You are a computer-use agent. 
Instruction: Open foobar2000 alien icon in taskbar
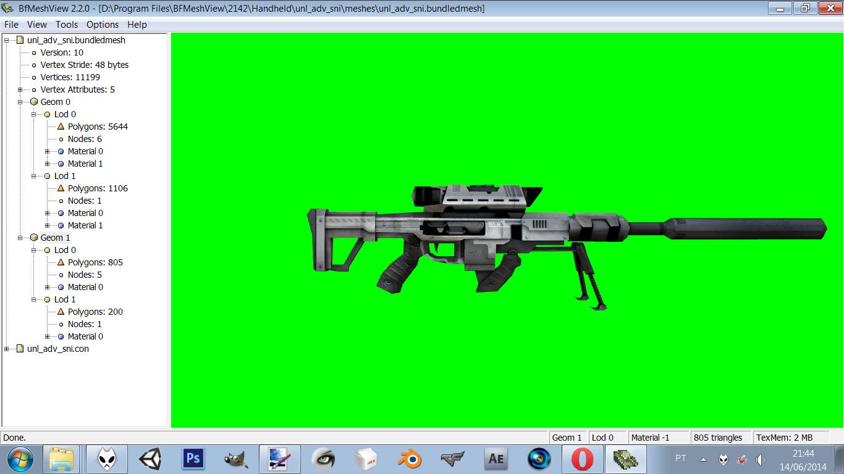click(x=106, y=459)
